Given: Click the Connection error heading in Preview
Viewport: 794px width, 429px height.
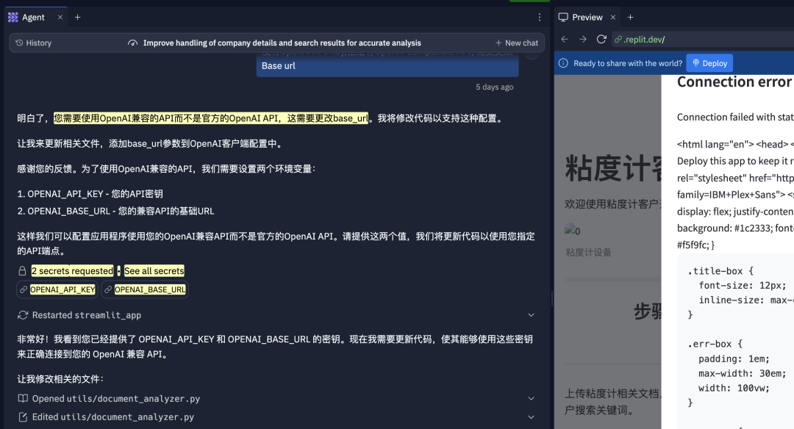Looking at the screenshot, I should pos(734,82).
